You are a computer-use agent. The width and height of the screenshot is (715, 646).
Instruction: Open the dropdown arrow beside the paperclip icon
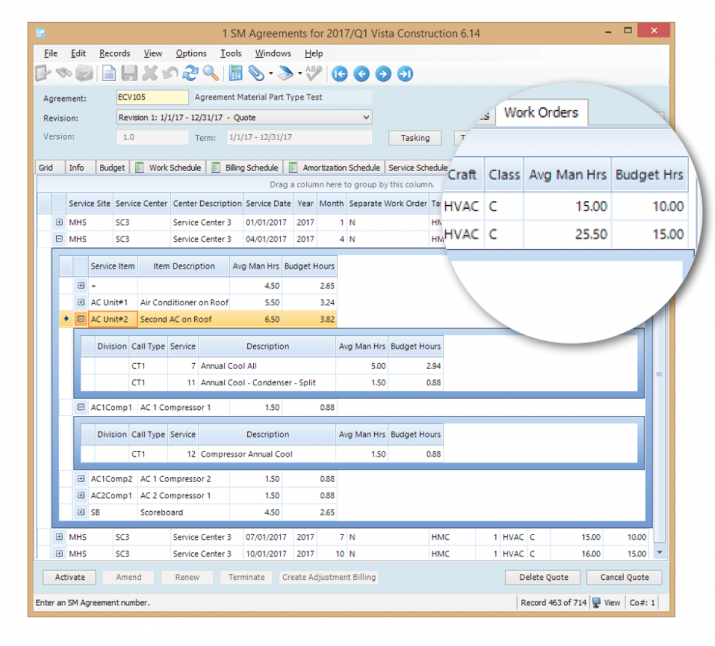(271, 74)
